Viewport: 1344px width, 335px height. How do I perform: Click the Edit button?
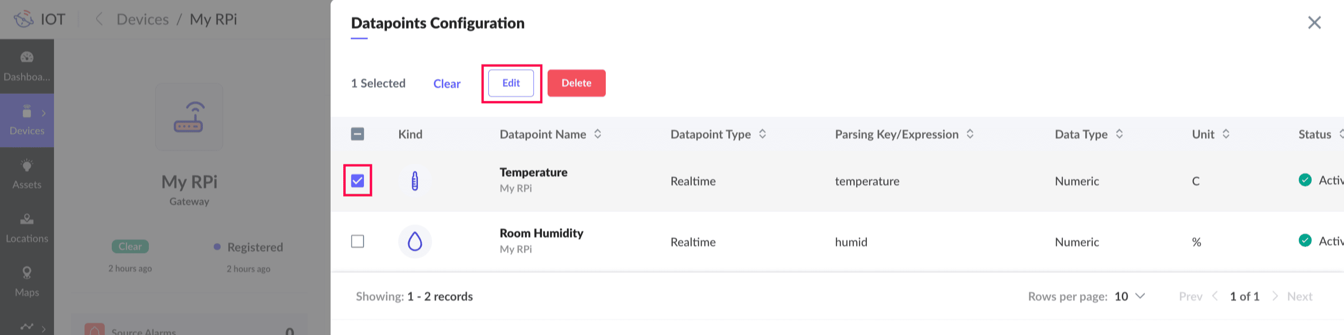pyautogui.click(x=511, y=83)
